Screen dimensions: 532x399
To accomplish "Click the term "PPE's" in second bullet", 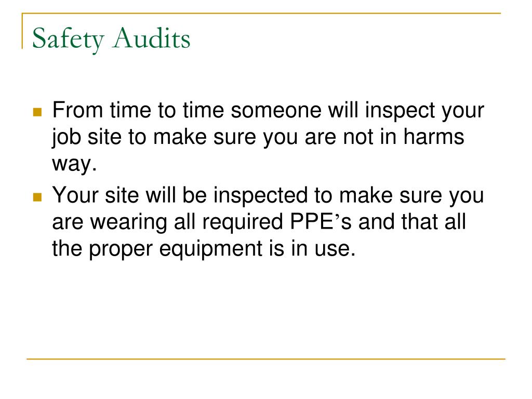I will [321, 221].
